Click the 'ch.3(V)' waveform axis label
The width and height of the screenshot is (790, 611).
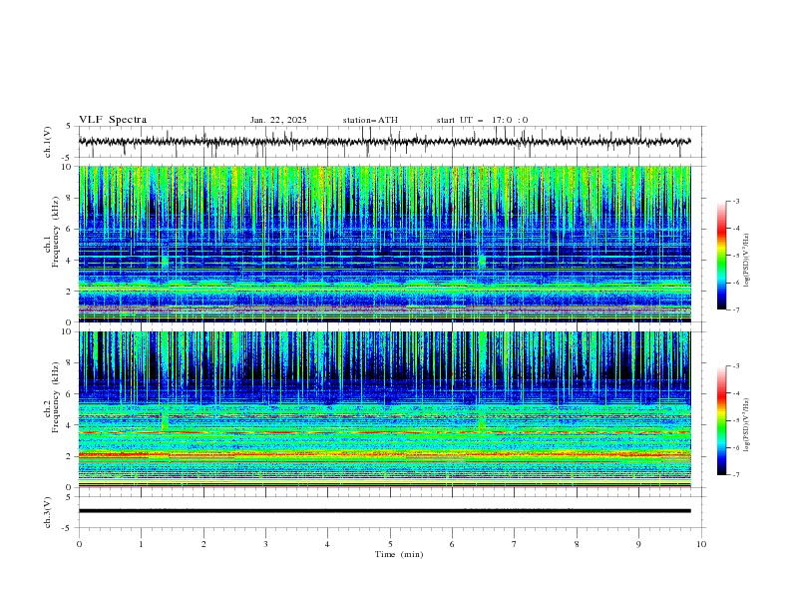coord(48,512)
